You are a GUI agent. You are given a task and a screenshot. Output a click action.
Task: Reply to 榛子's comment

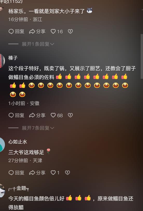(16, 115)
